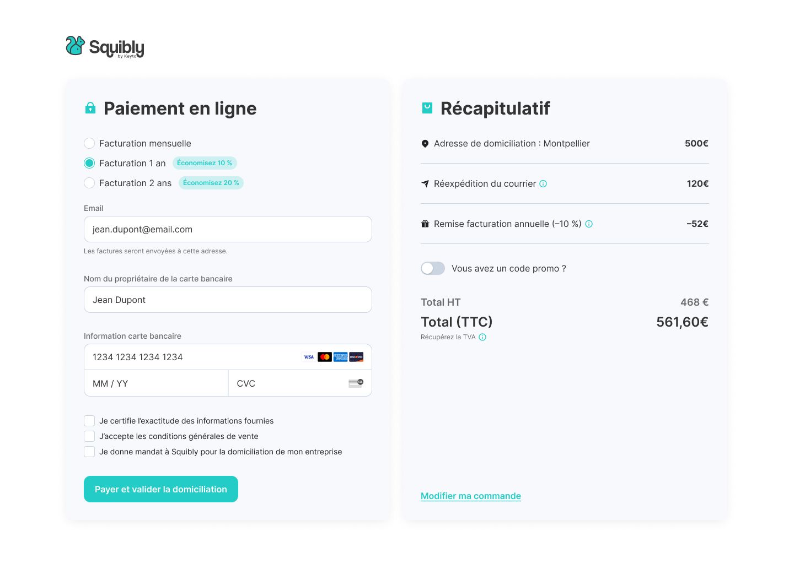Choose the Facturation 2 ans option
Viewport: 794px width, 564px height.
coord(89,183)
